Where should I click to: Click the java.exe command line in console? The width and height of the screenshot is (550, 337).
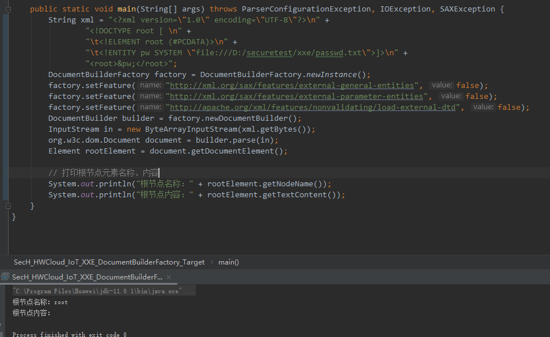(104, 291)
